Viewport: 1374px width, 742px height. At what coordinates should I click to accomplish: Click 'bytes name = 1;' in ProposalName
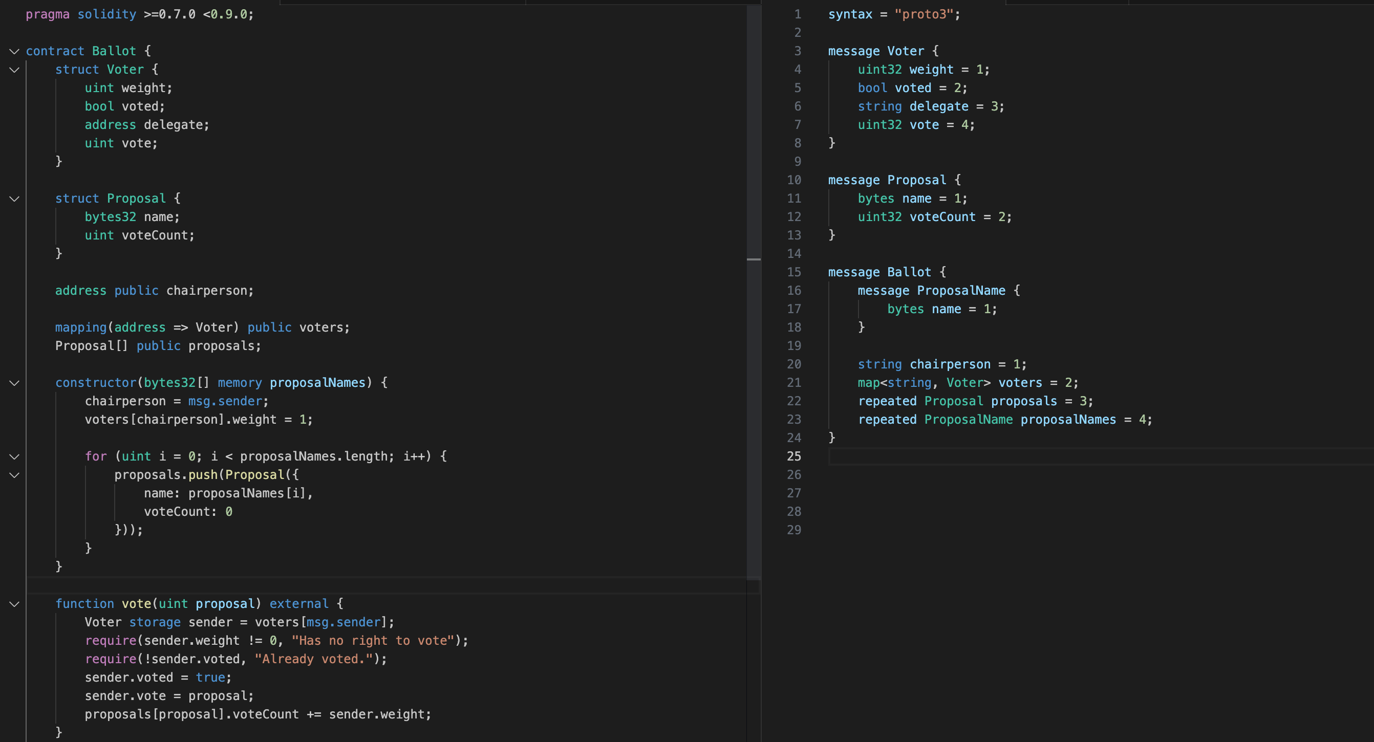(942, 309)
